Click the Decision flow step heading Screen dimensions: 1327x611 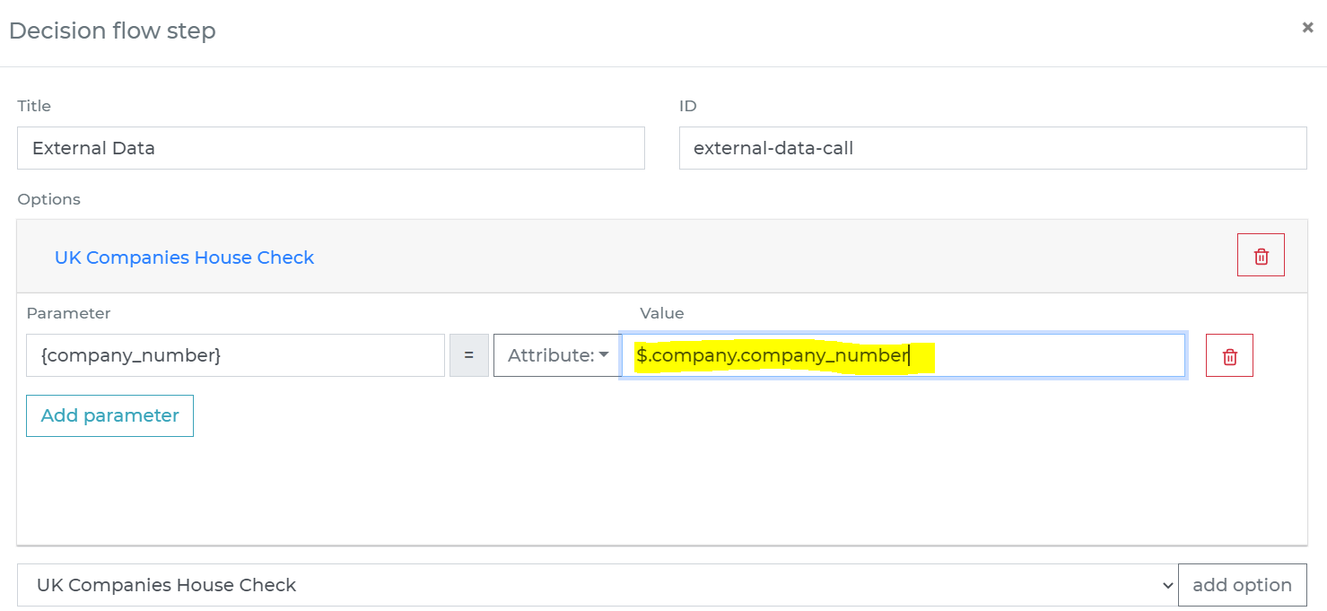[x=112, y=31]
